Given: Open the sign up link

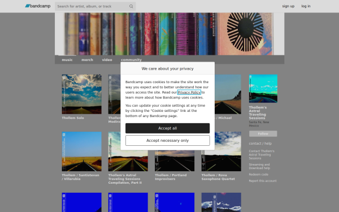Looking at the screenshot, I should (288, 6).
